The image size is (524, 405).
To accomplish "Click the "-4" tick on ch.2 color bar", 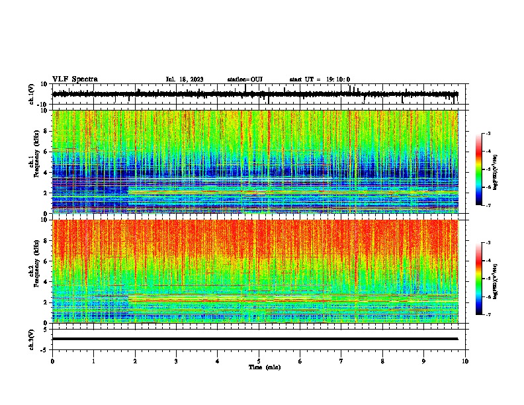I will pos(488,261).
